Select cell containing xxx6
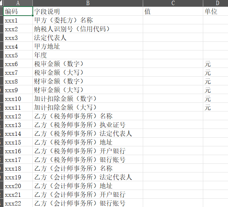This screenshot has width=228, height=207. (x=18, y=63)
